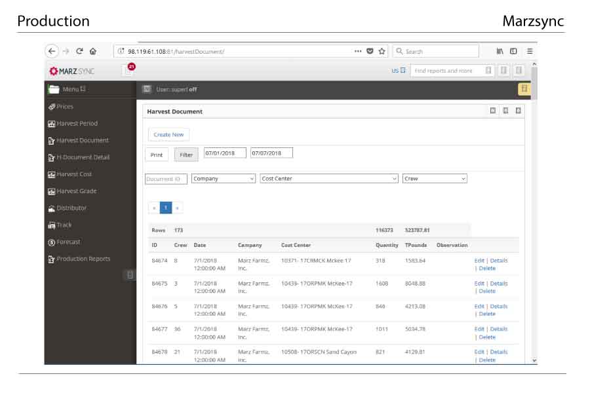Click the yellow icon in the user bar
The height and width of the screenshot is (393, 590).
click(x=524, y=89)
